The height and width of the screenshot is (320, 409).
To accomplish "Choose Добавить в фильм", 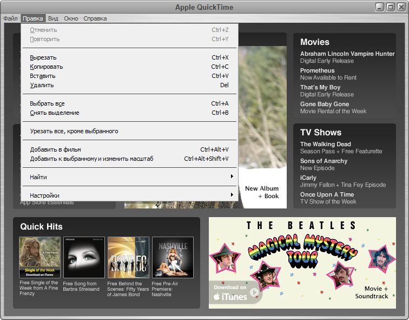I will (x=129, y=149).
